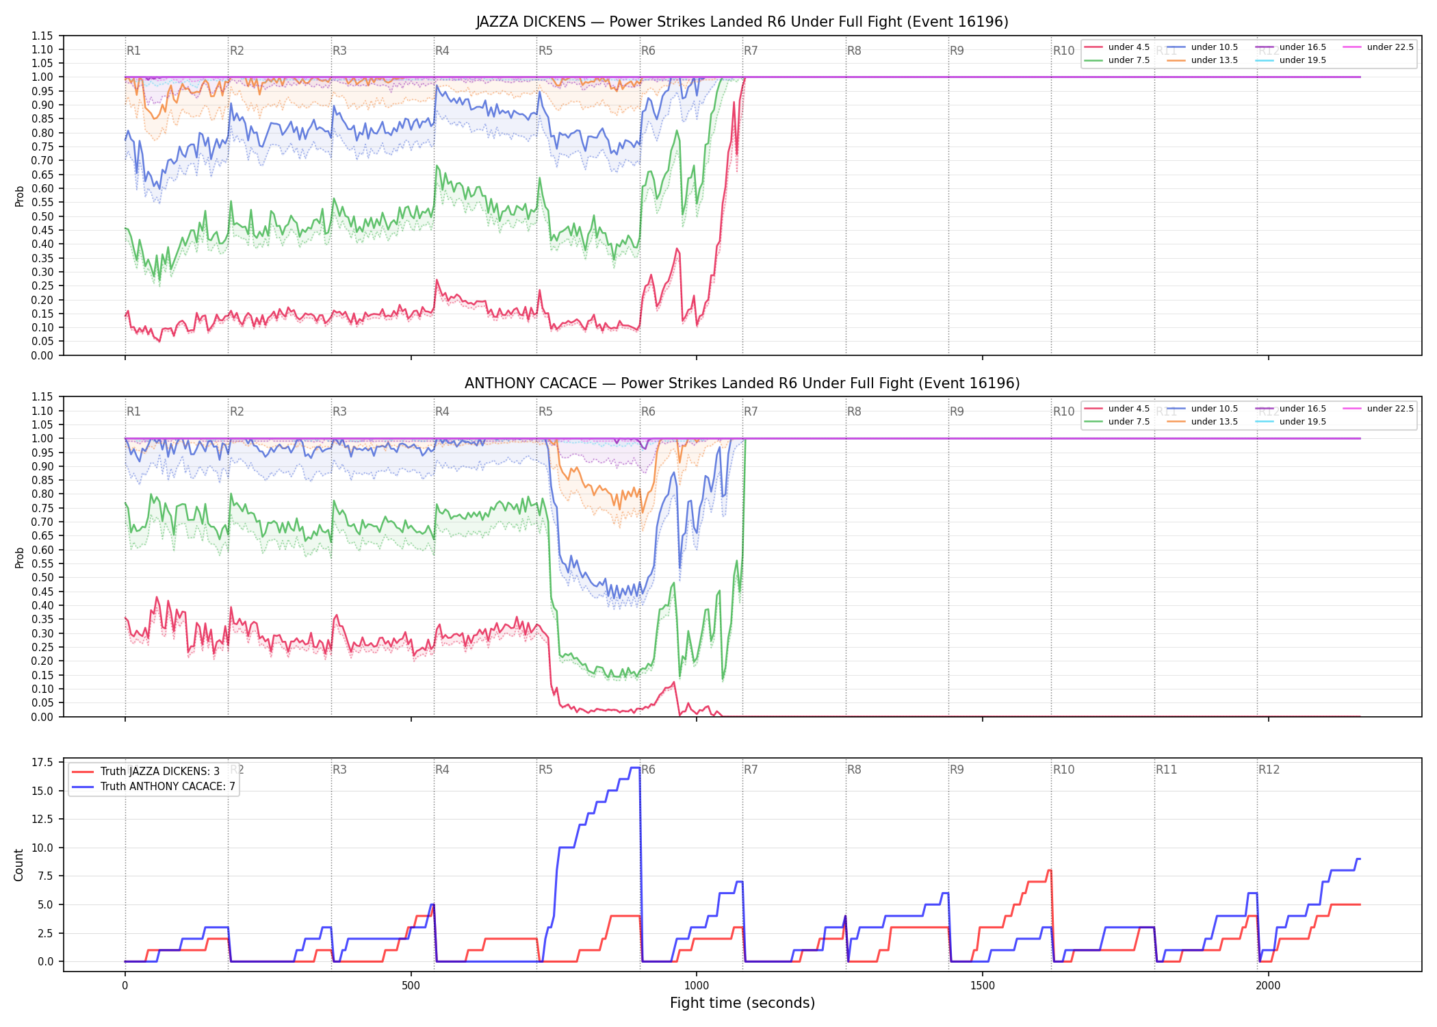Click the '0' x-axis tick label

coord(125,986)
